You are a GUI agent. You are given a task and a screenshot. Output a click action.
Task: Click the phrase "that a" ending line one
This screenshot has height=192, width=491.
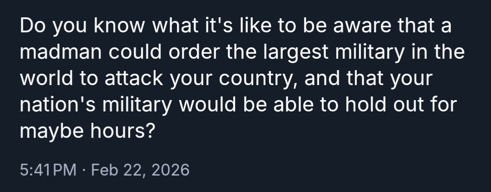pyautogui.click(x=428, y=28)
